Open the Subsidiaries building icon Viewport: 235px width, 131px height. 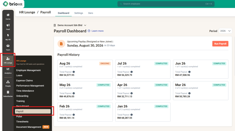pyautogui.click(x=8, y=92)
